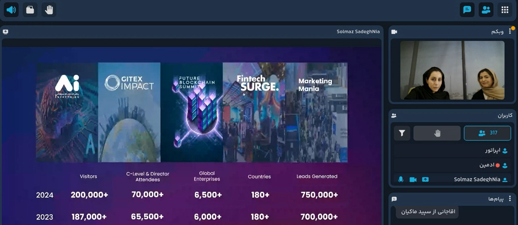This screenshot has height=225, width=518.
Task: Open the users panel icon at top right
Action: tap(486, 10)
